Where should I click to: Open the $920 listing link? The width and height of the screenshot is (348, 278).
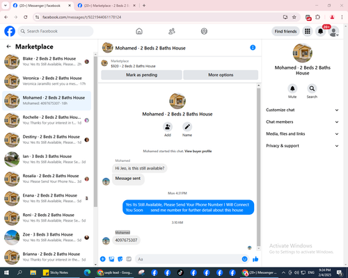tap(133, 66)
